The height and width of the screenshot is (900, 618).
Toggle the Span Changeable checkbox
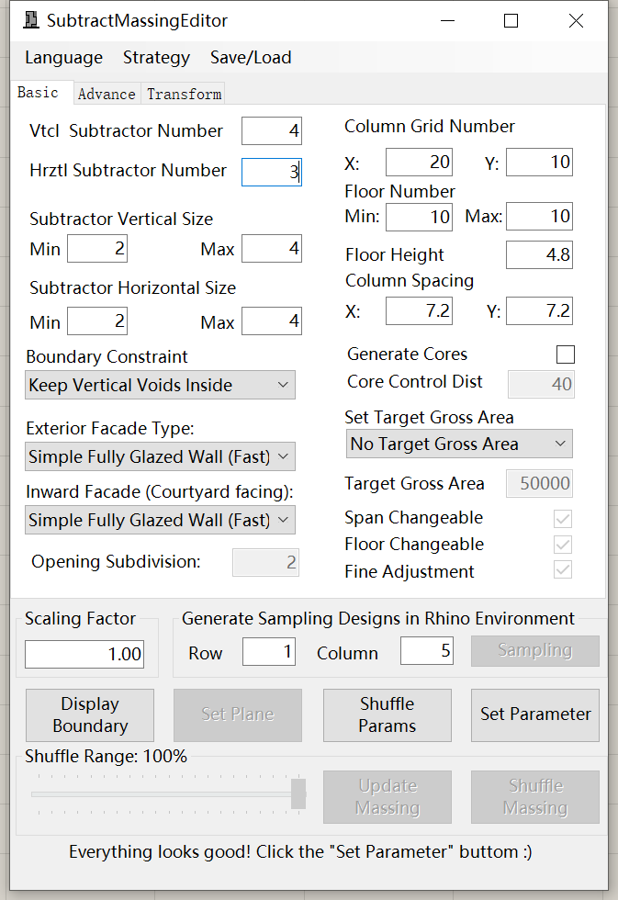pyautogui.click(x=563, y=519)
